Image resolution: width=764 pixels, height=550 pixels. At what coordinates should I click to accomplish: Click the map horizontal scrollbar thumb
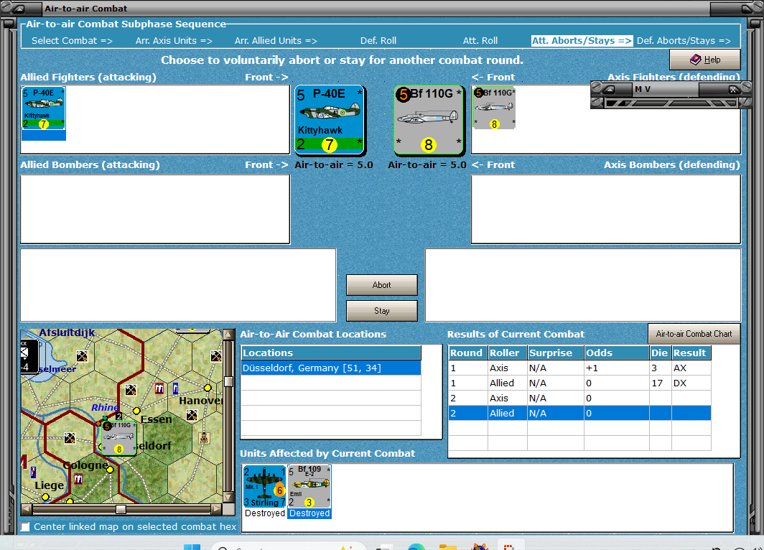pos(121,509)
